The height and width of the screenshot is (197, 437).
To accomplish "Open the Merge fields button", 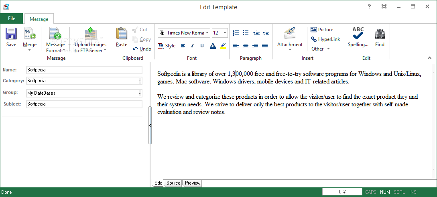I will pos(30,39).
